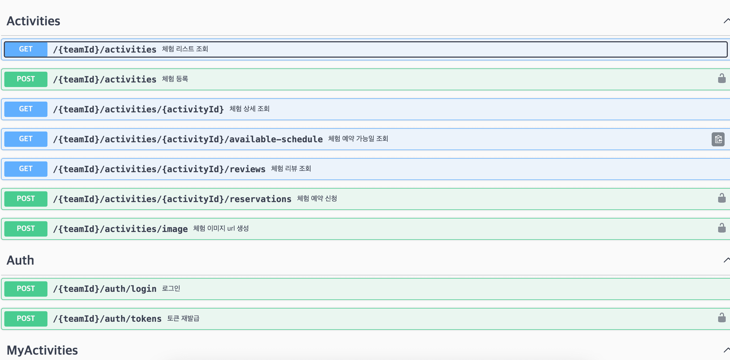Click POST badge of 체험 등록 endpoint
Viewport: 730px width, 360px height.
tap(26, 79)
